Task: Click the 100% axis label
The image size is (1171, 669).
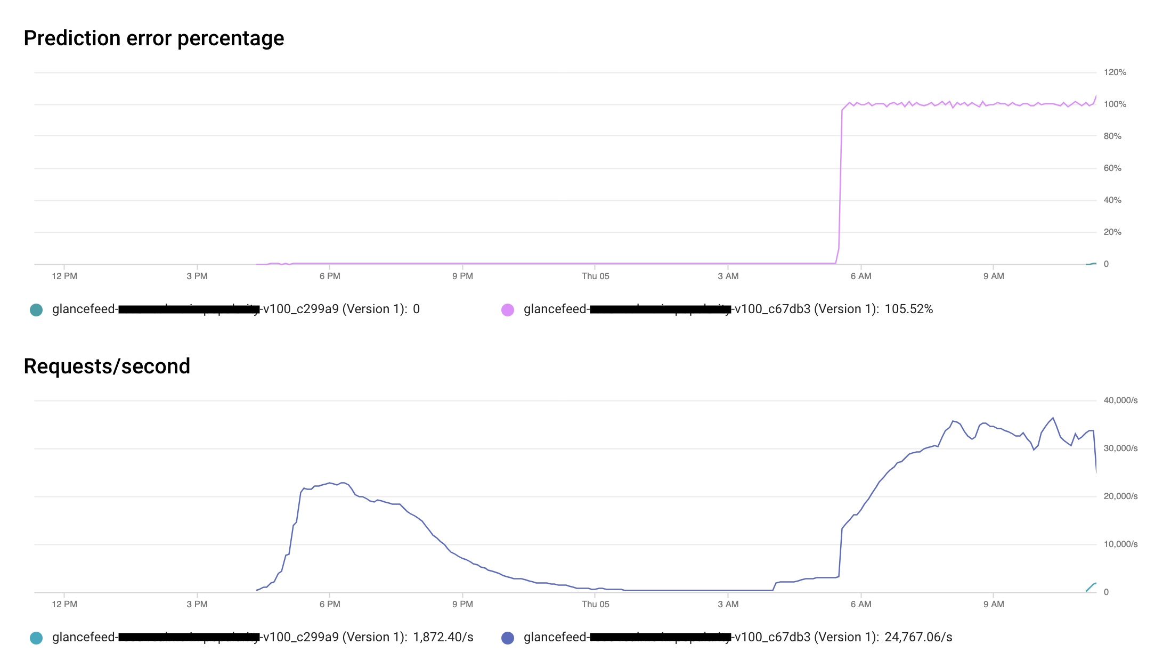Action: pyautogui.click(x=1115, y=104)
